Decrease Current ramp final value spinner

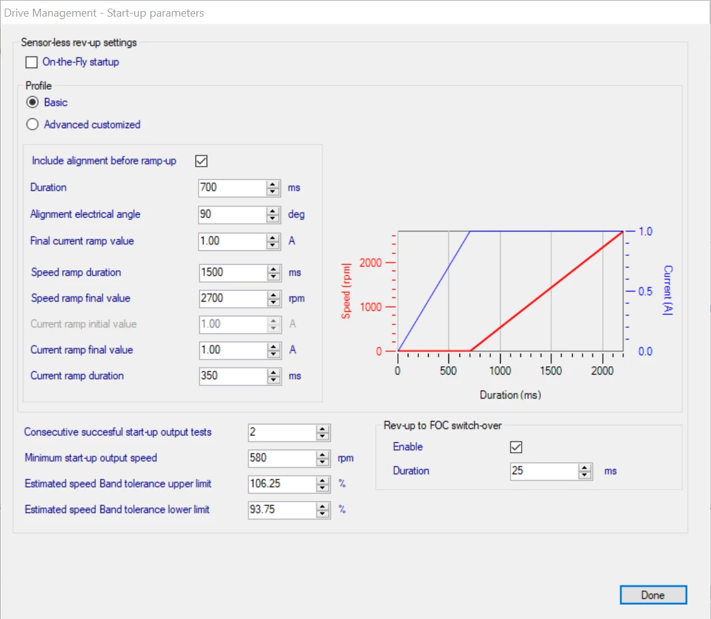pos(274,354)
